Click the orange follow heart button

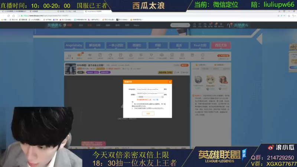pyautogui.click(x=184, y=65)
